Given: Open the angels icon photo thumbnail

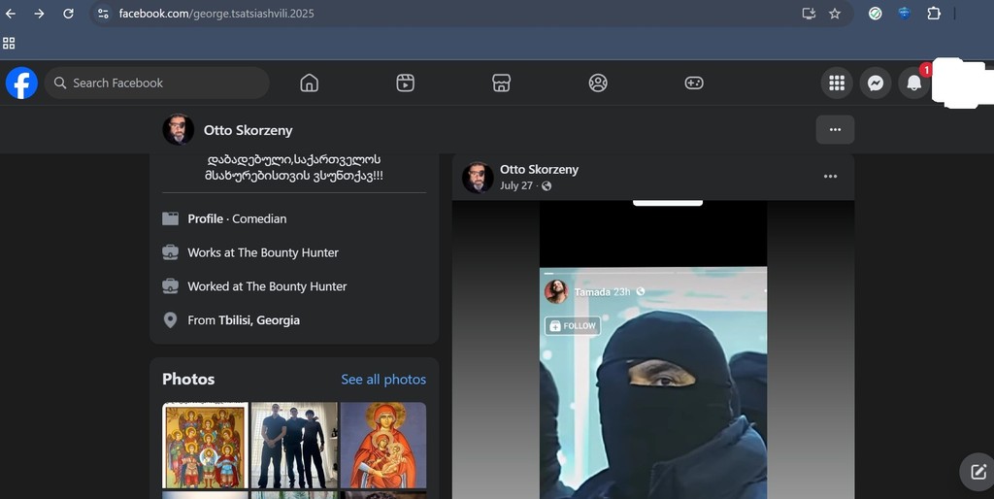Looking at the screenshot, I should [206, 445].
